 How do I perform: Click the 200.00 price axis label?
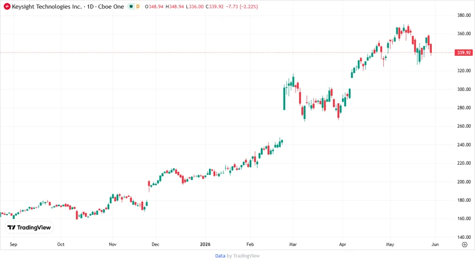[x=464, y=182]
